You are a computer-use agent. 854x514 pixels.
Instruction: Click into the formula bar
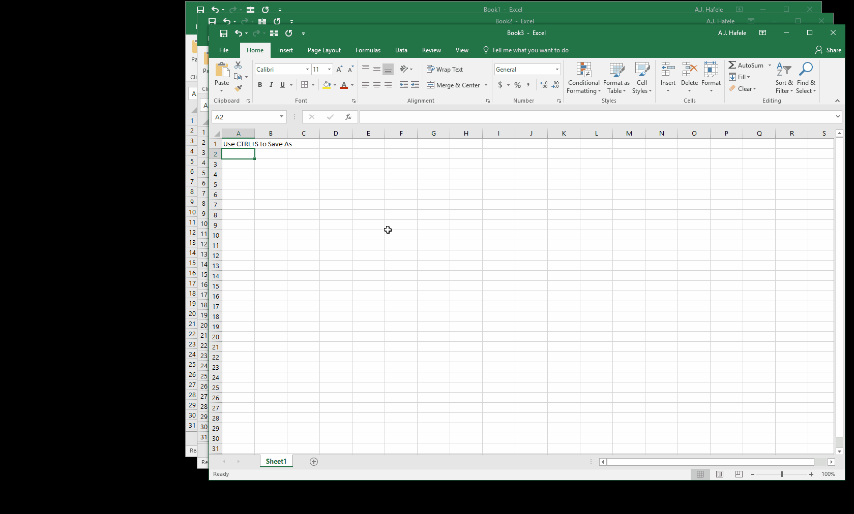[x=597, y=117]
